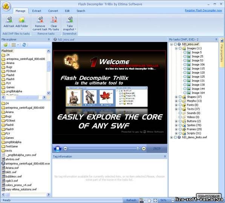Collapse the fd3_intro.swf tree node

pos(171,44)
